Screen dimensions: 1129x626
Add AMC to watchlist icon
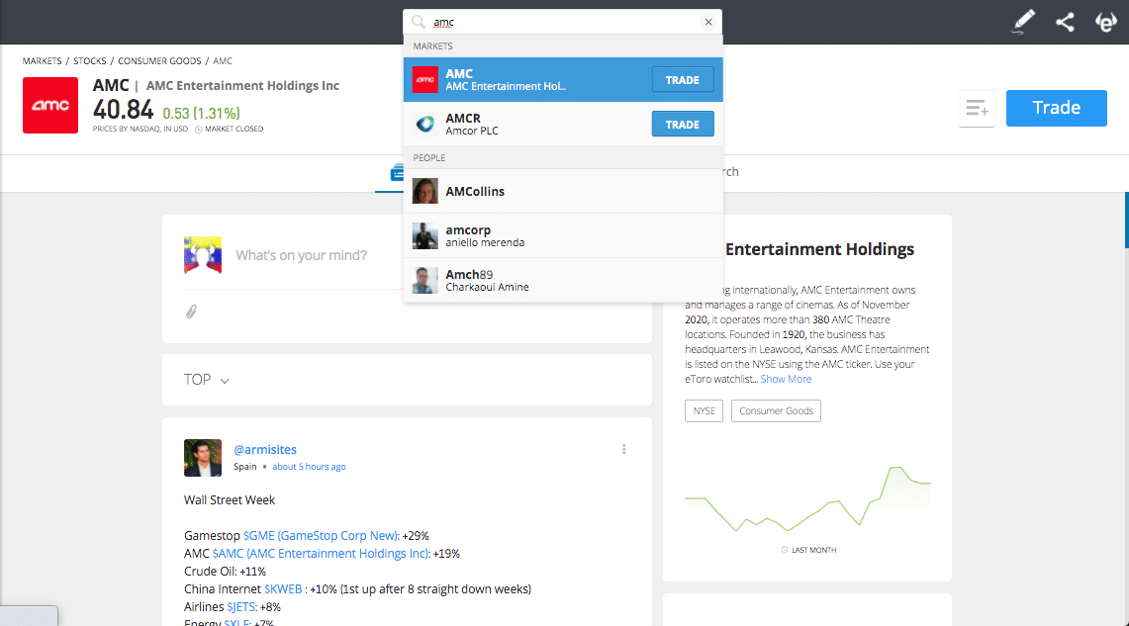click(977, 109)
